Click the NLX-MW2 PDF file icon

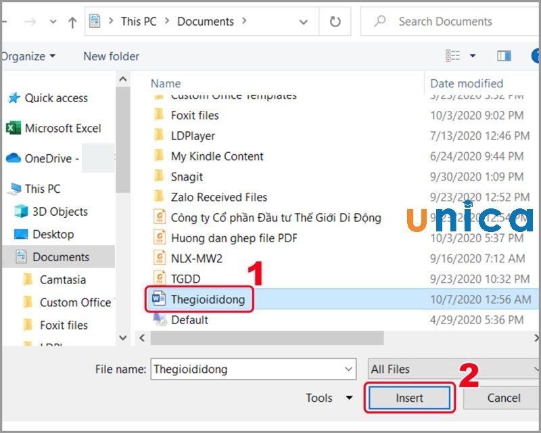coord(159,258)
